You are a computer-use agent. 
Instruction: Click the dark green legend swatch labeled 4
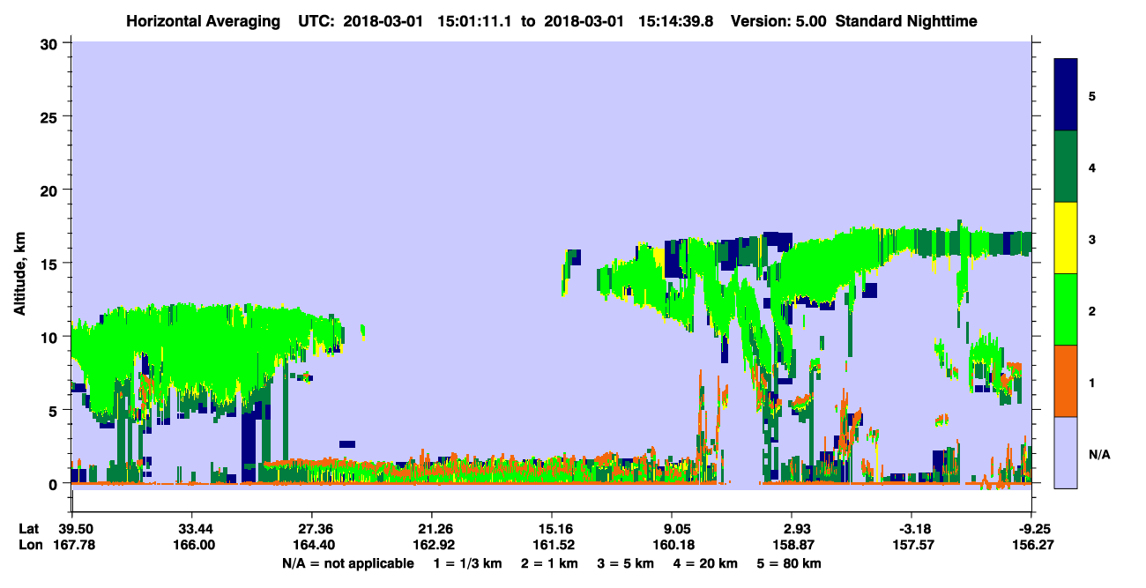click(x=1066, y=167)
